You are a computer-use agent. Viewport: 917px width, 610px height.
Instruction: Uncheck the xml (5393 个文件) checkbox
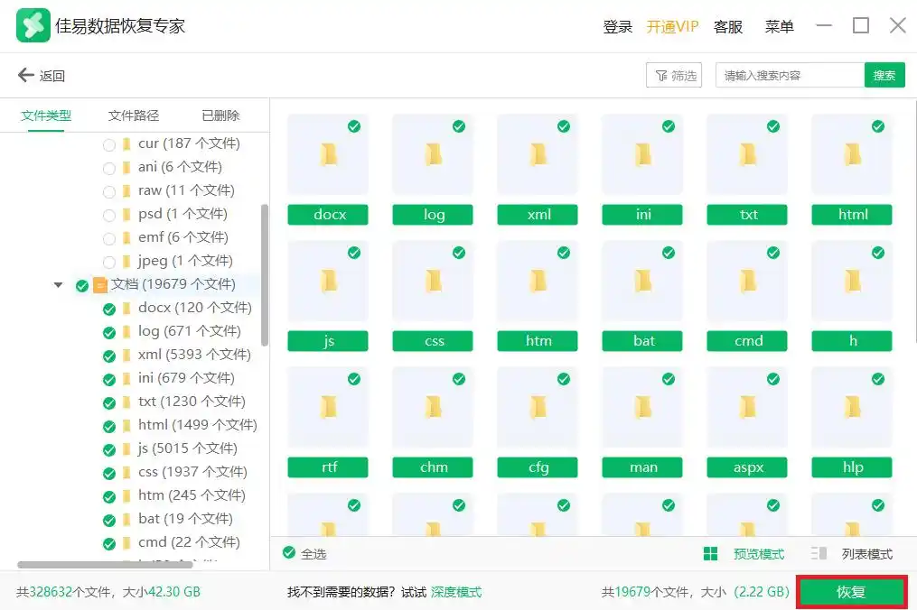click(109, 356)
